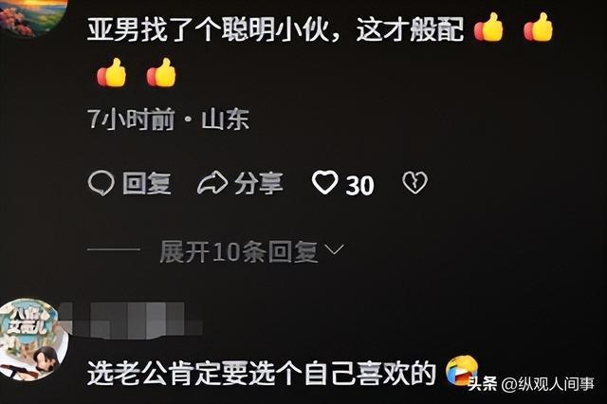This screenshot has width=607, height=404.
Task: Expand 展开10条回复 replies
Action: [x=239, y=252]
